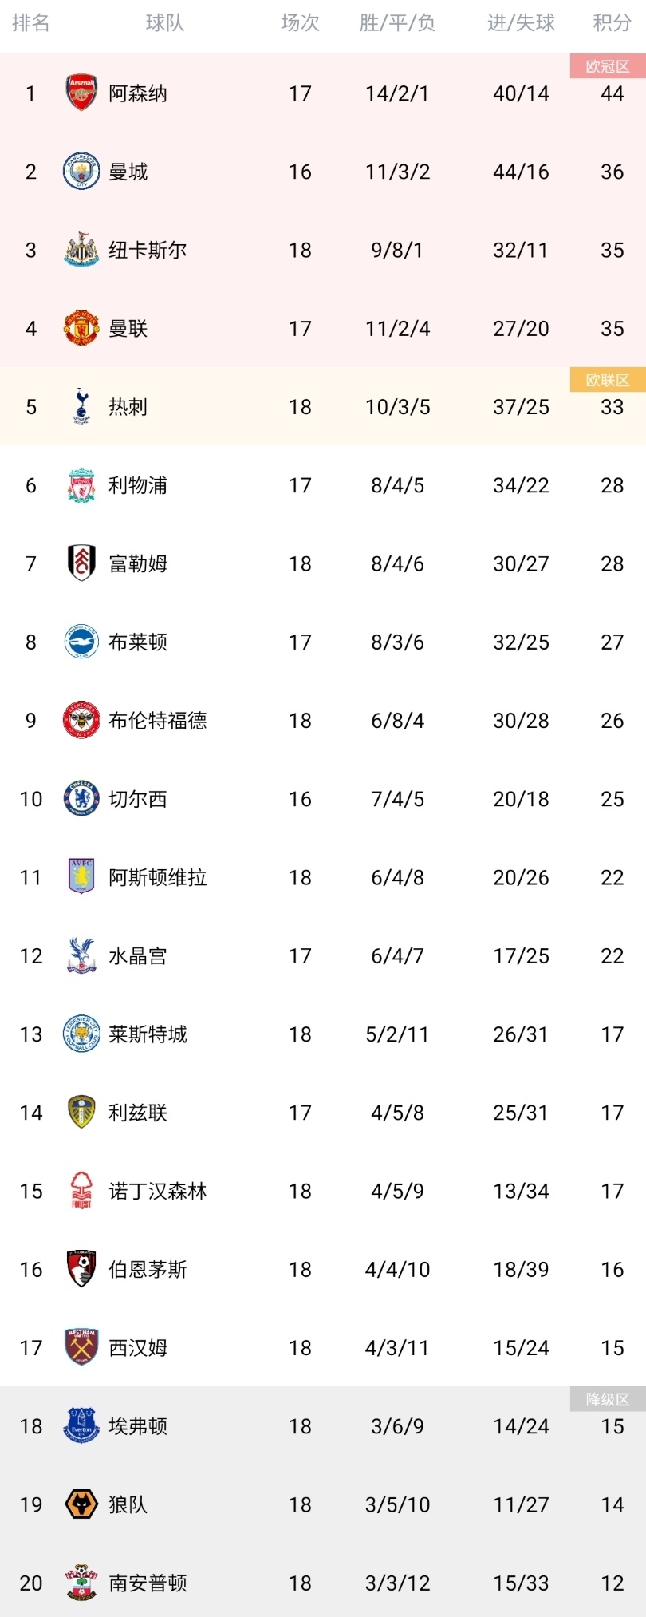Tap the Manchester City badge icon

(81, 172)
